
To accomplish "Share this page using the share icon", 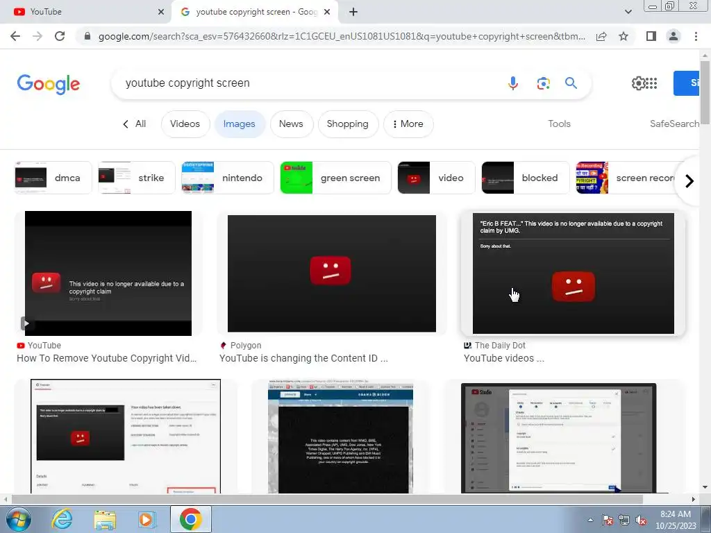I will coord(601,36).
